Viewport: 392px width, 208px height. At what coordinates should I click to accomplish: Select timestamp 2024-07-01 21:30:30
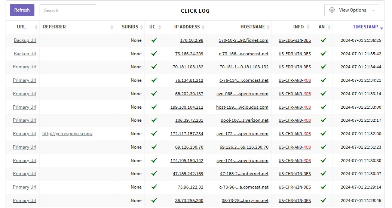[x=361, y=161]
